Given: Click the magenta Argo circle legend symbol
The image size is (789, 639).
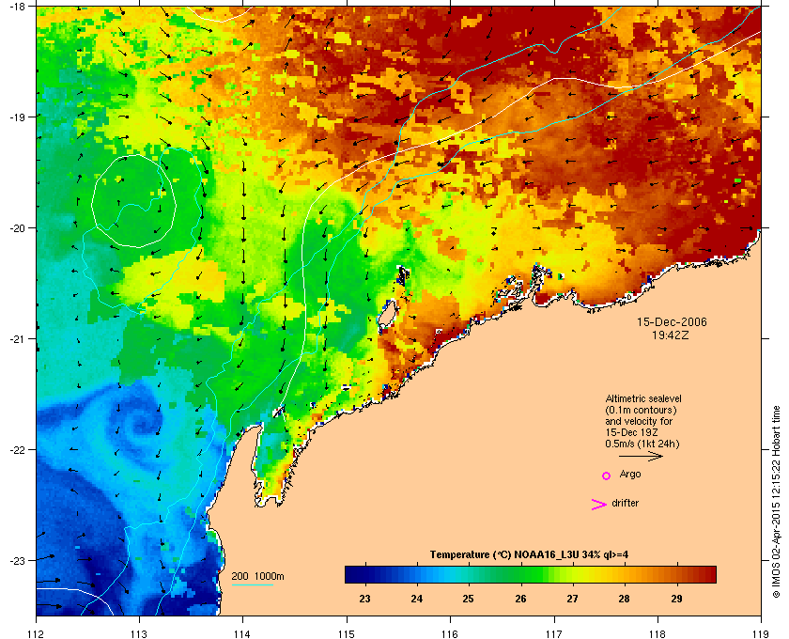Looking at the screenshot, I should click(607, 475).
